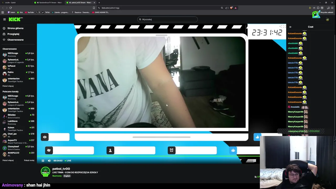Open toPasut channel in followed list
This screenshot has height=189, width=336.
pos(18,67)
